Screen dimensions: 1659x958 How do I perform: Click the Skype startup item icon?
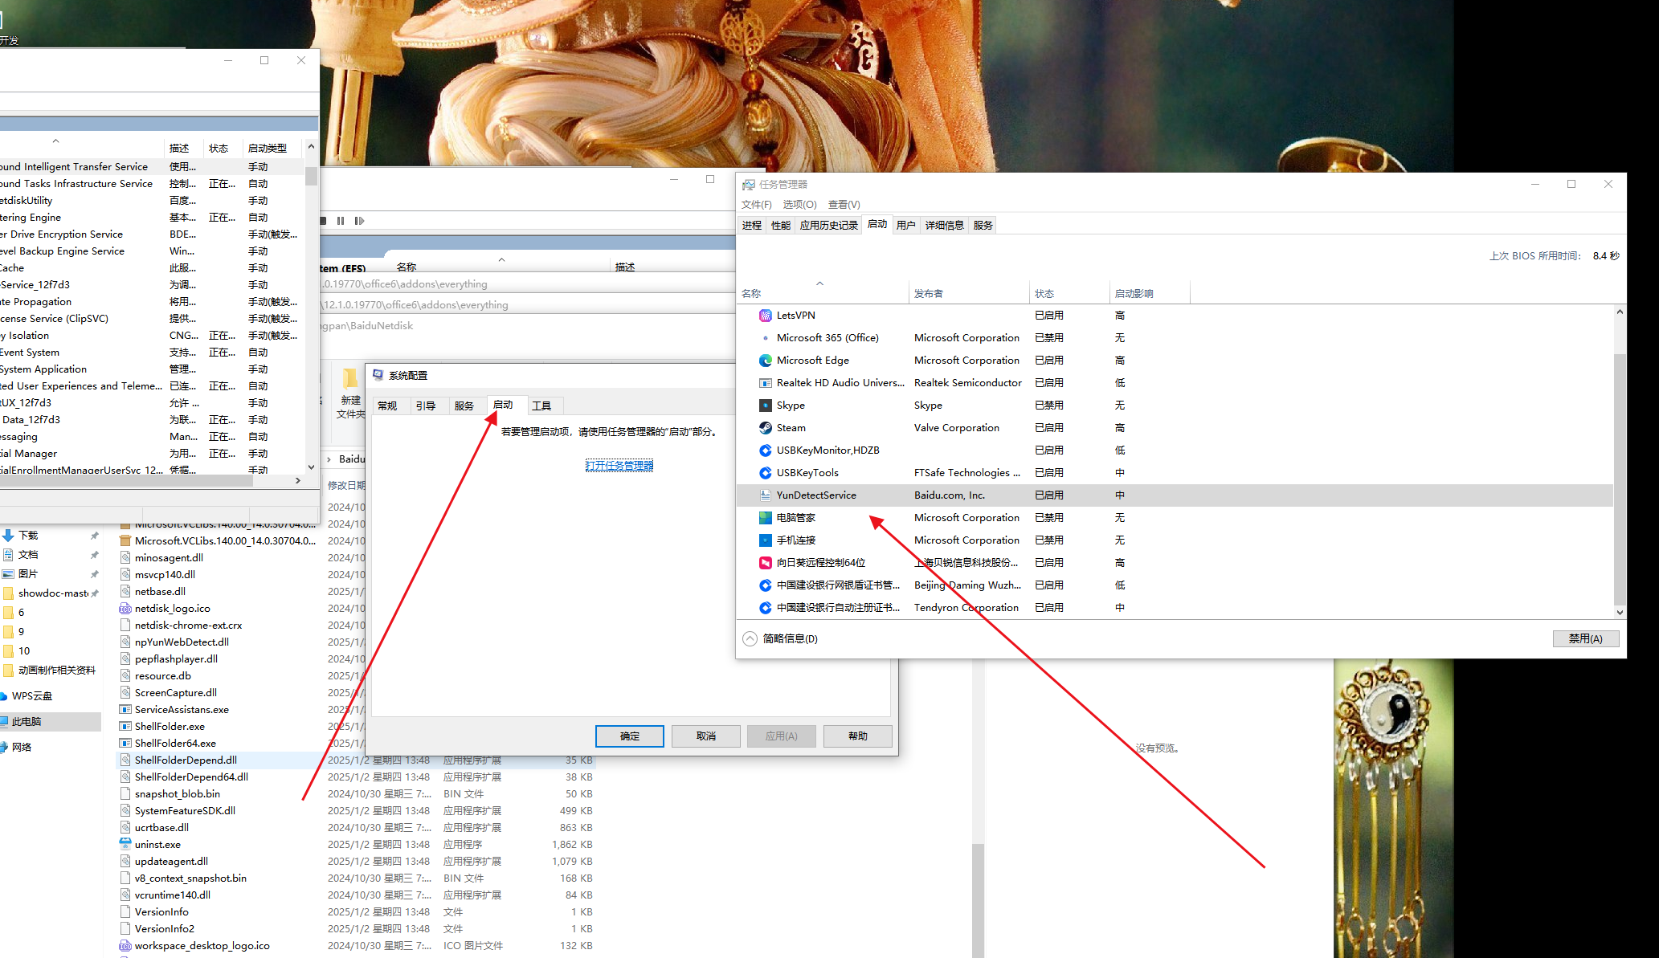765,406
